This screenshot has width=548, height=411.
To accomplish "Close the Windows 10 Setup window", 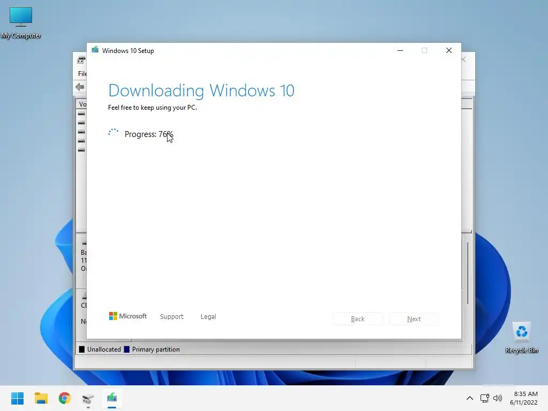I will coord(449,50).
